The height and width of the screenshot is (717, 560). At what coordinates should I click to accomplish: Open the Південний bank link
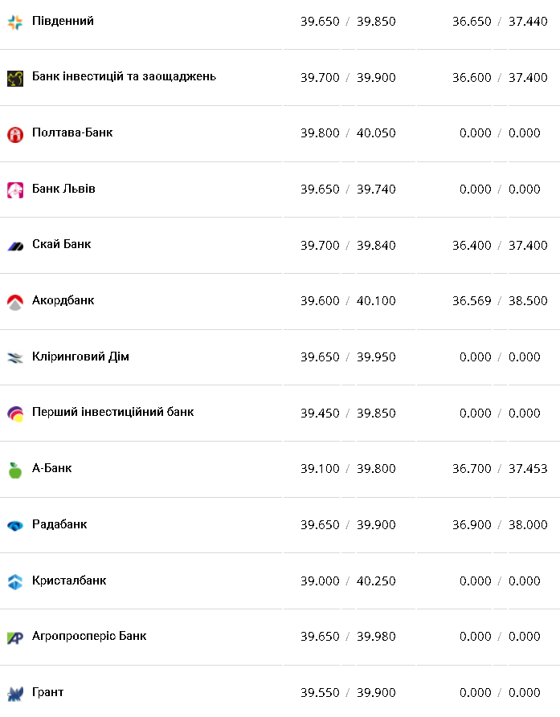pos(63,21)
